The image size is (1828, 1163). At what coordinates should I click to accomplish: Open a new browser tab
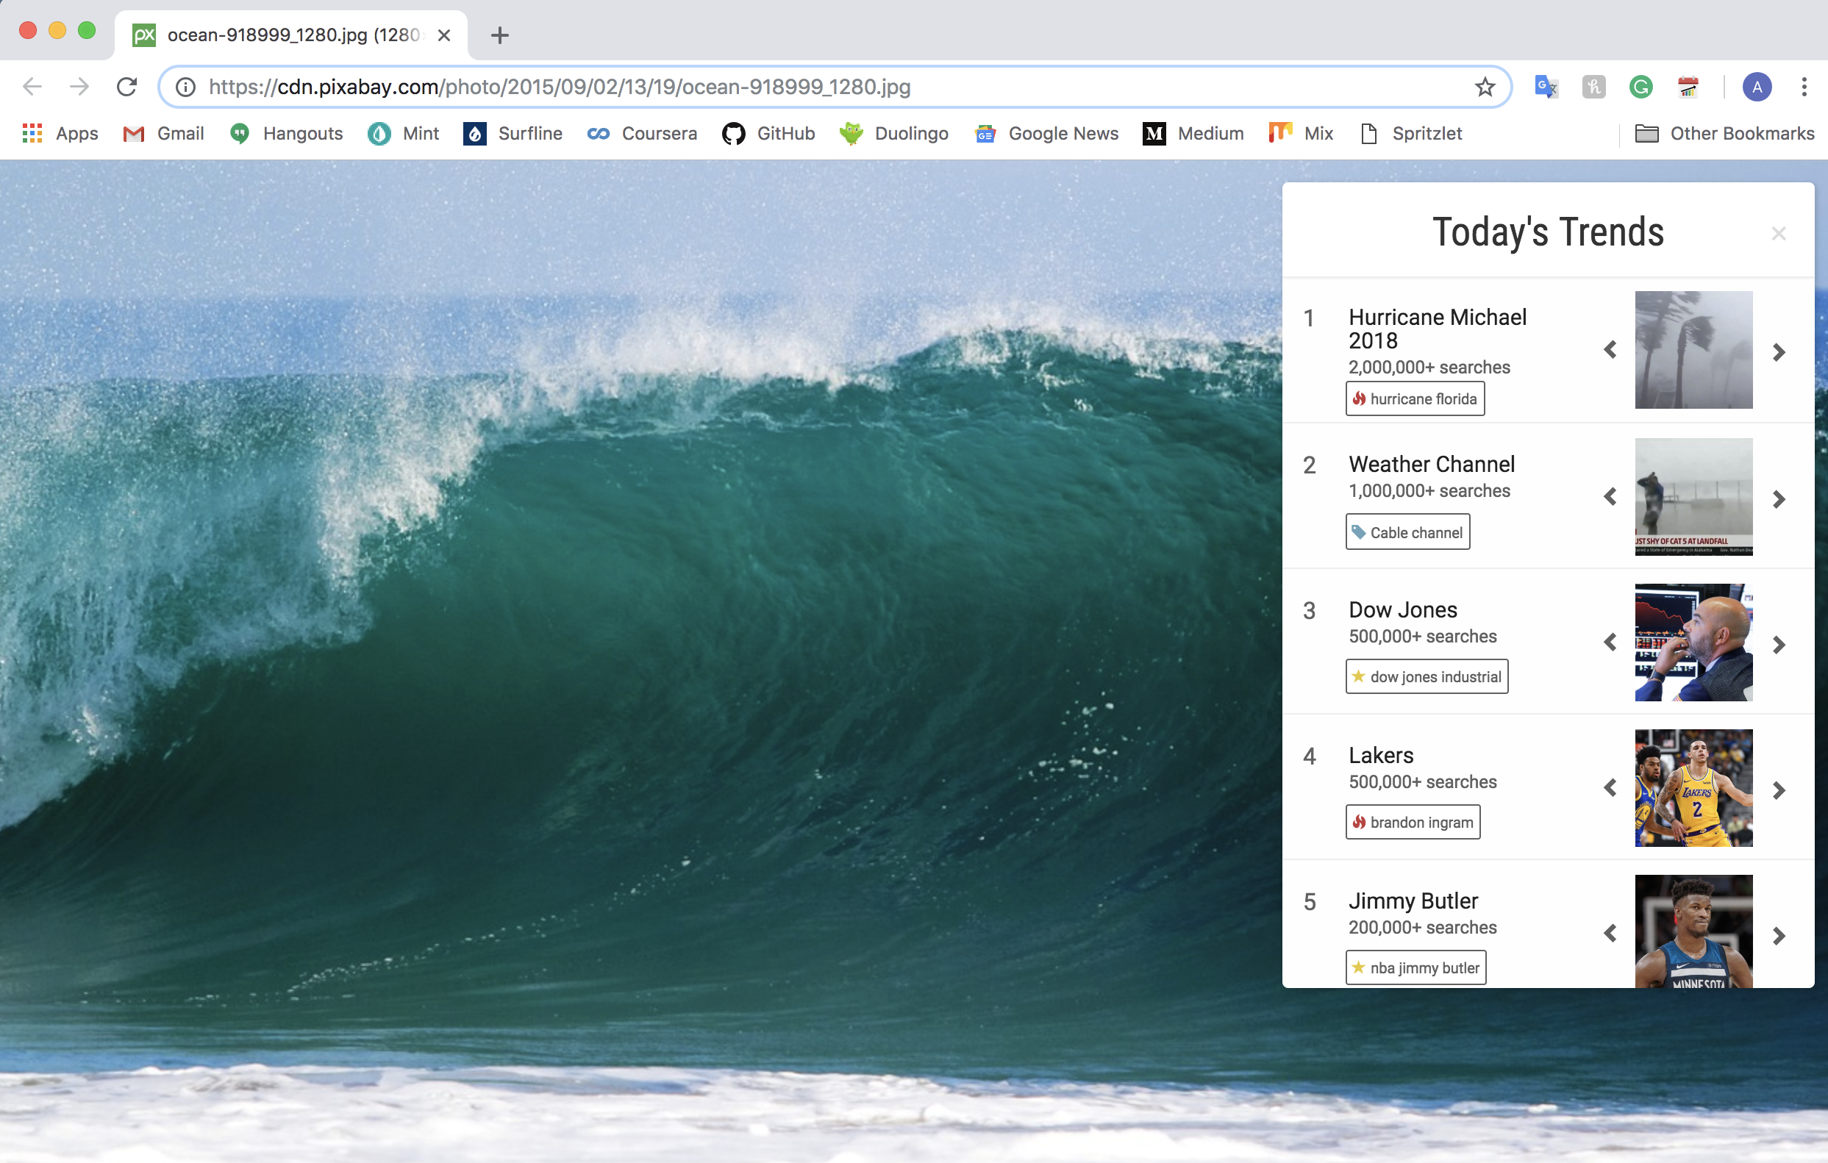(499, 35)
